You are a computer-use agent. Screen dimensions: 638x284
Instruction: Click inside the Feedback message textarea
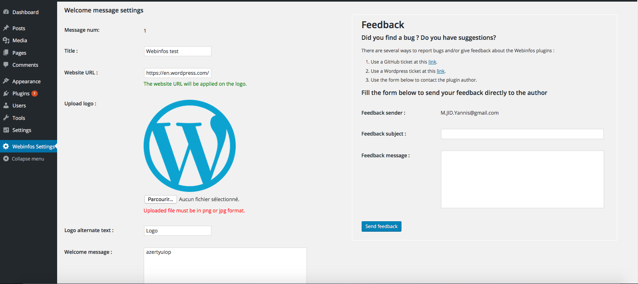tap(522, 179)
